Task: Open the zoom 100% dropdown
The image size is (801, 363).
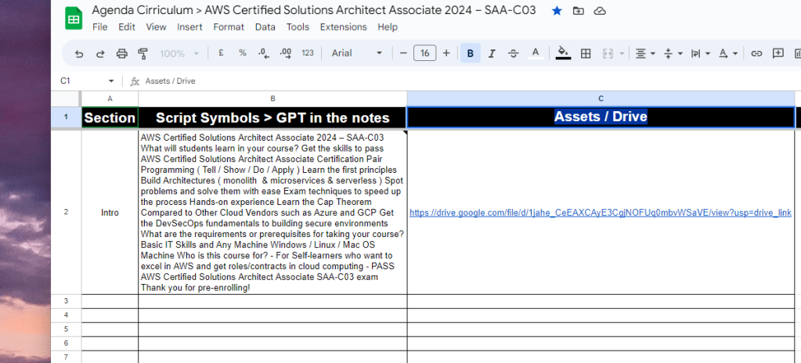Action: point(179,53)
